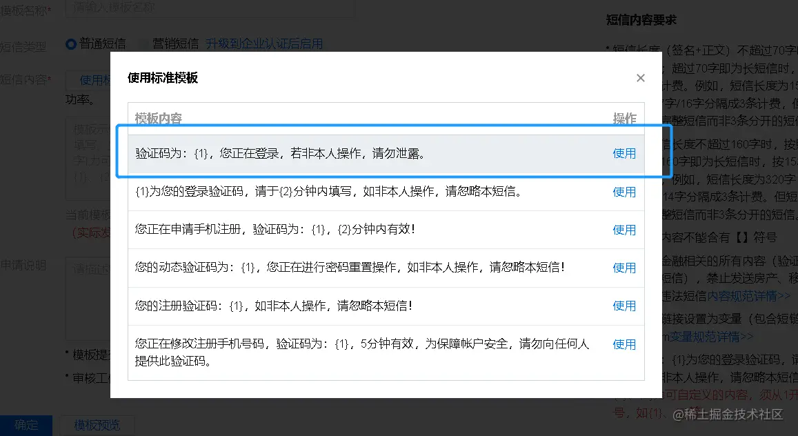Click the 模板名称 input field
This screenshot has height=436, width=798.
[x=207, y=8]
